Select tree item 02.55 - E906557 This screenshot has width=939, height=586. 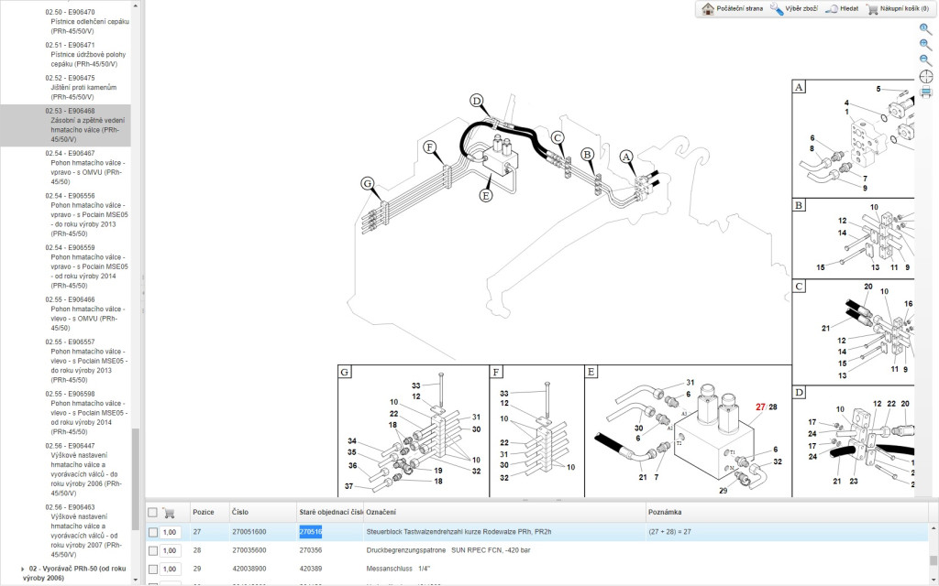click(87, 361)
